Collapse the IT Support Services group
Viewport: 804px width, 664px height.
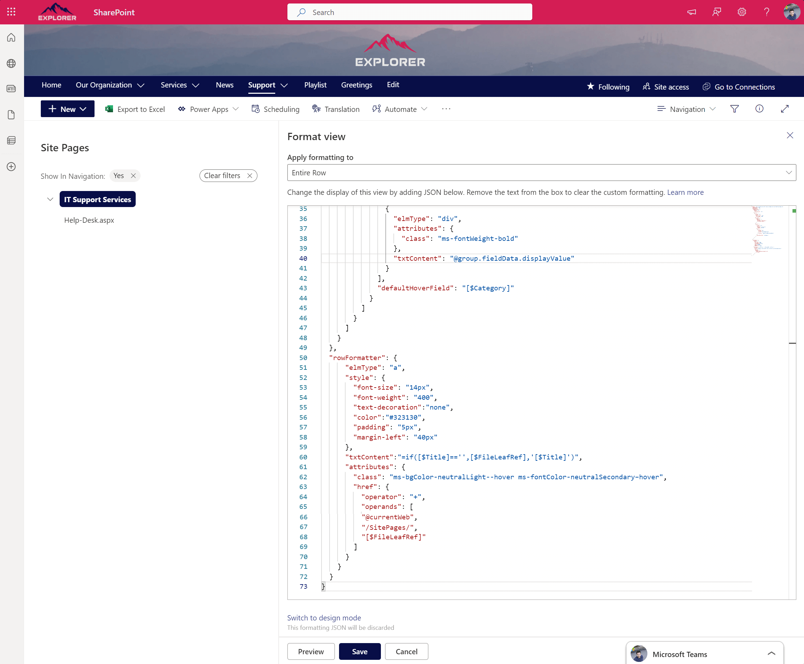coord(50,199)
